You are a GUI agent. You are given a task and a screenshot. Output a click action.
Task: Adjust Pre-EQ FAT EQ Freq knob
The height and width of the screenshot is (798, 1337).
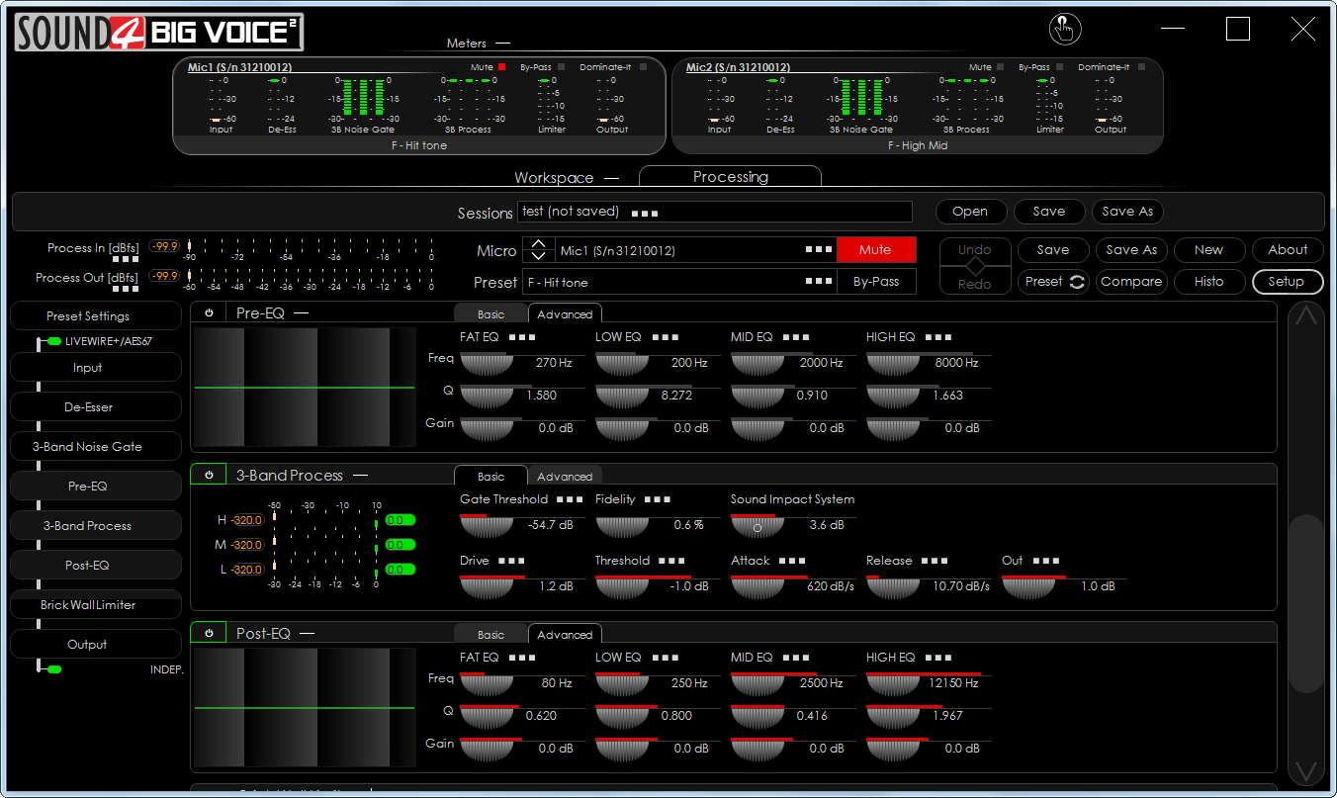(x=489, y=363)
